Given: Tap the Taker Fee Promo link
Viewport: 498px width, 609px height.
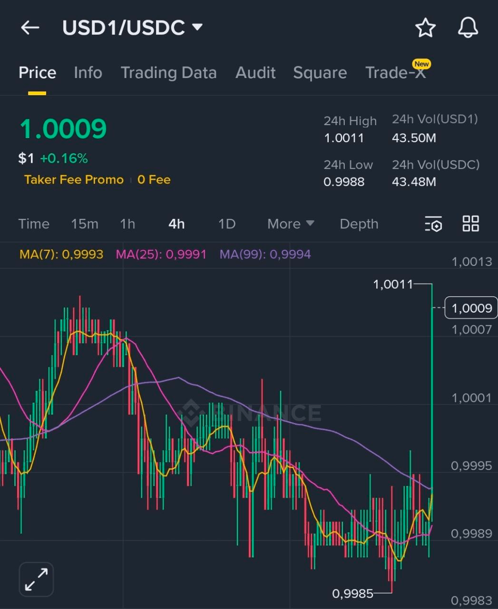Looking at the screenshot, I should [x=74, y=180].
